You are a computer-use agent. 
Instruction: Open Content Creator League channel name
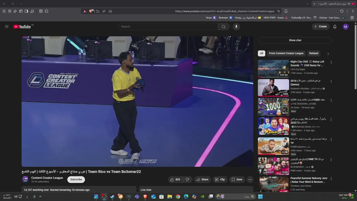(47, 178)
